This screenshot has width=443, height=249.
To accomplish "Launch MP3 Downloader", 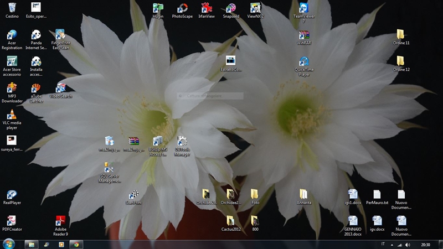I will tap(12, 92).
